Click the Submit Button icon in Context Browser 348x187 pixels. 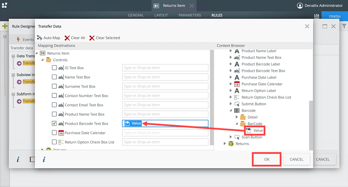coord(237,104)
